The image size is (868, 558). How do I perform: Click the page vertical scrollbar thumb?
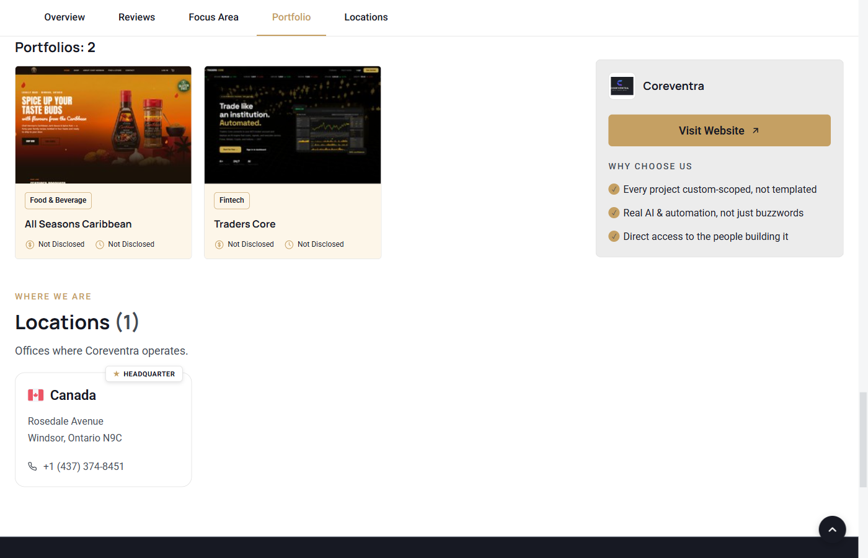[x=863, y=440]
